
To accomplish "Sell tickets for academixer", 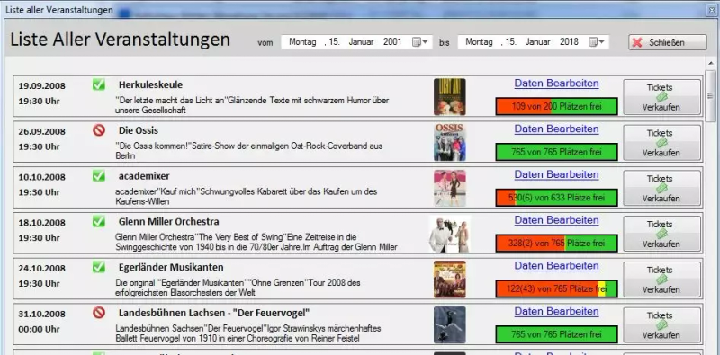I will tap(661, 188).
